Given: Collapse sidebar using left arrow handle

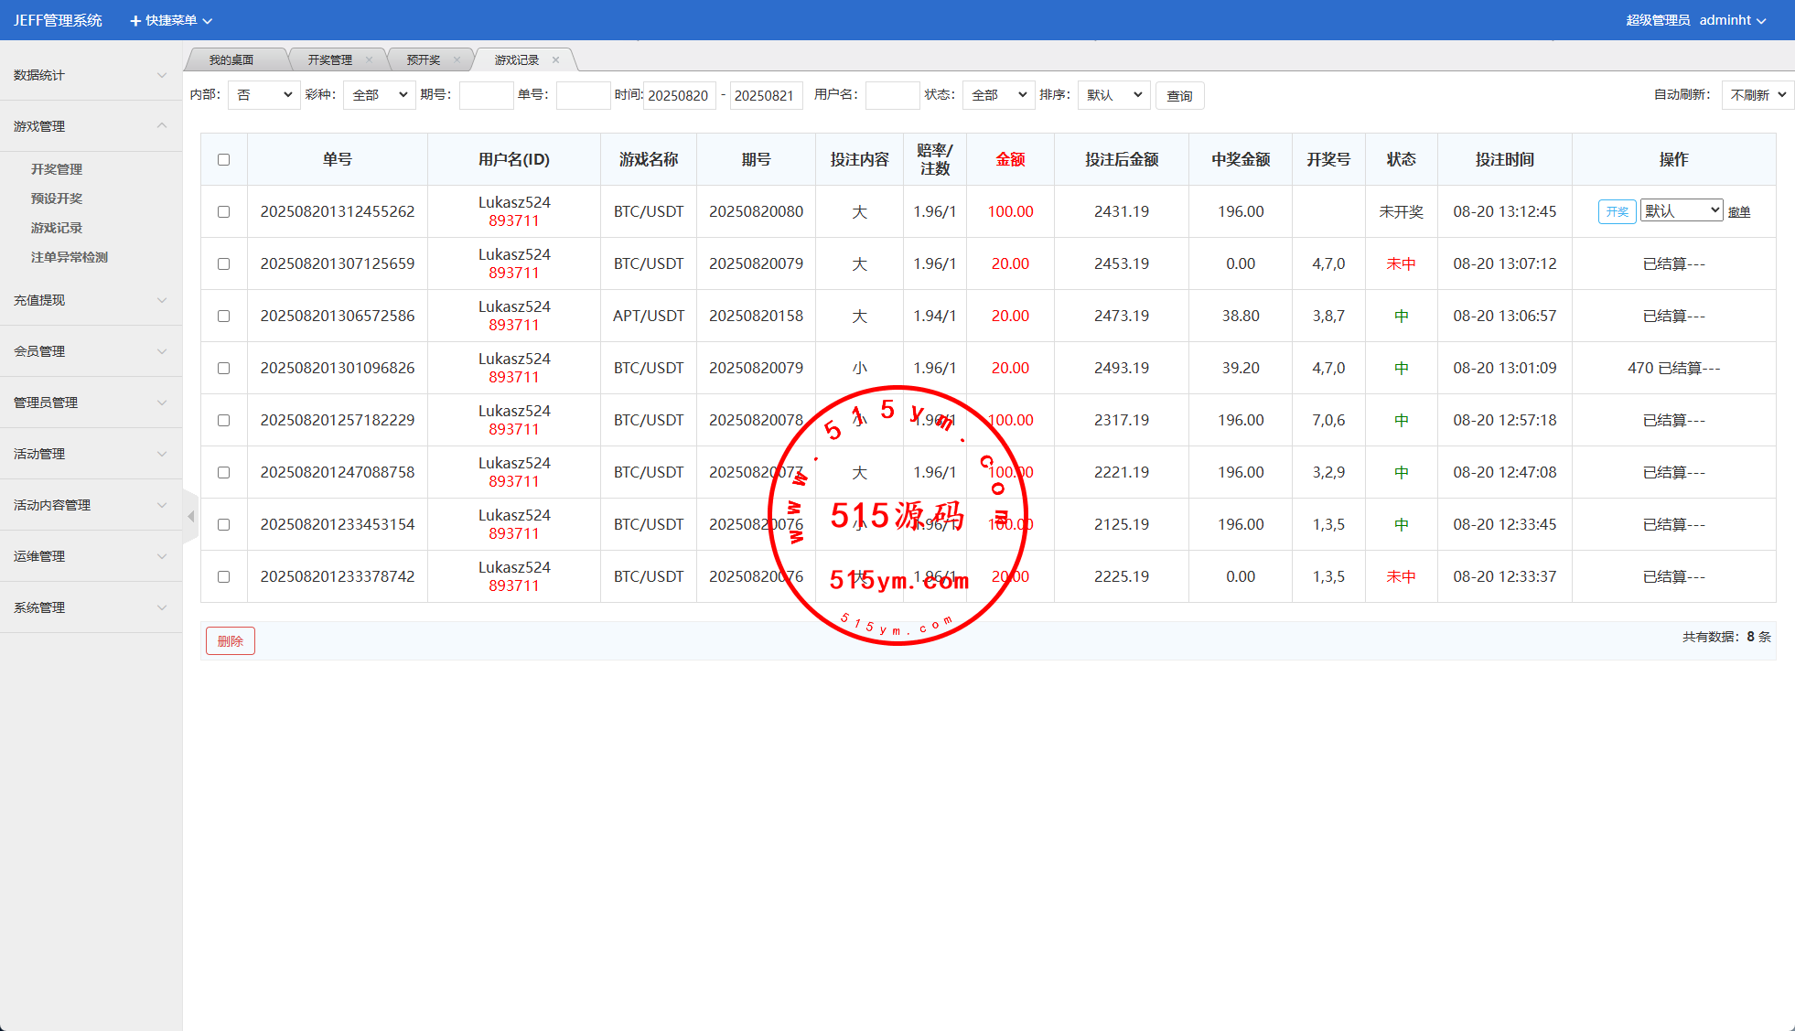Looking at the screenshot, I should click(x=190, y=517).
